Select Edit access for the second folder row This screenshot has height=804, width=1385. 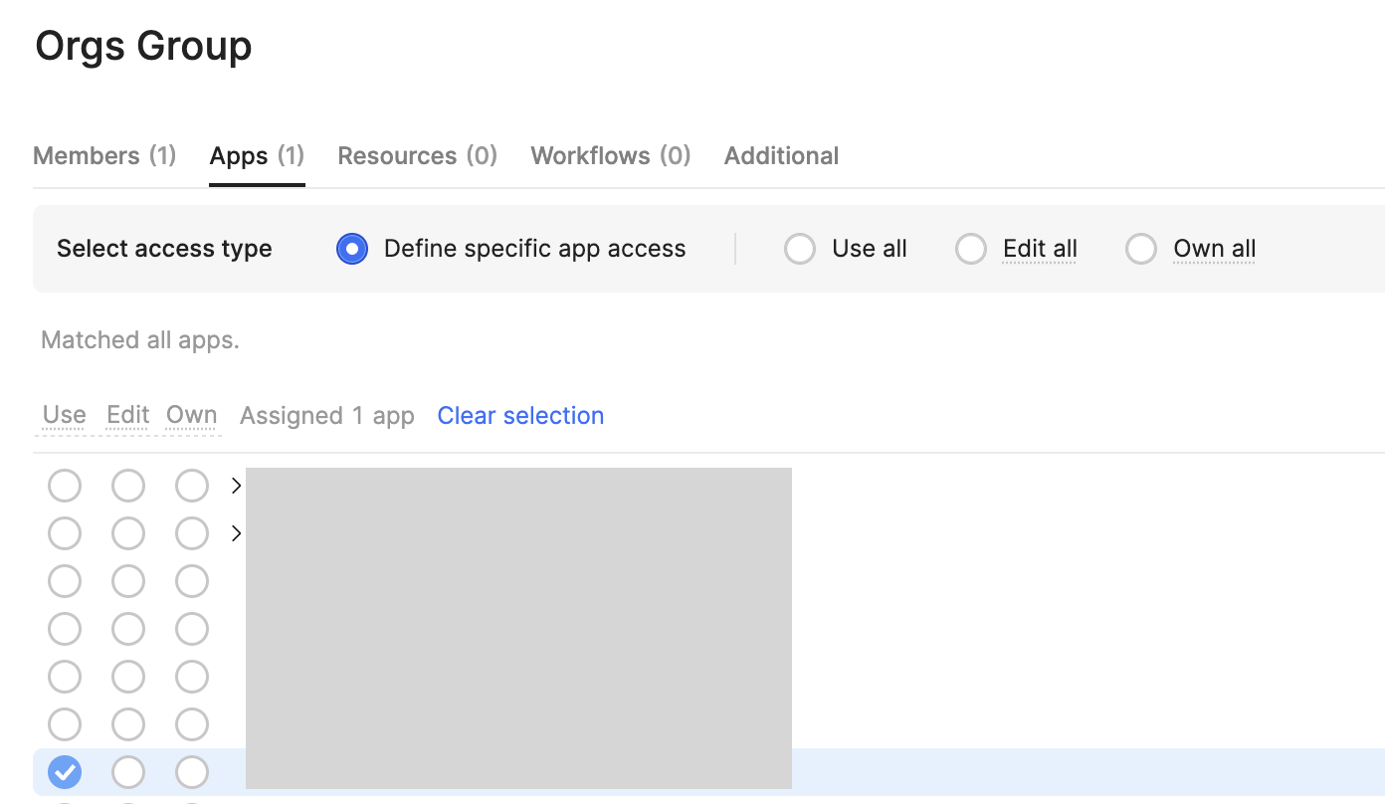(128, 533)
